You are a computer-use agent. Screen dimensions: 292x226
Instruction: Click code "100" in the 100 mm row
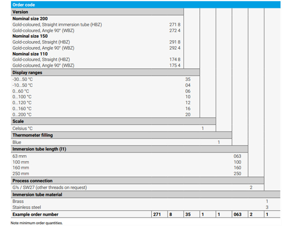[238, 162]
